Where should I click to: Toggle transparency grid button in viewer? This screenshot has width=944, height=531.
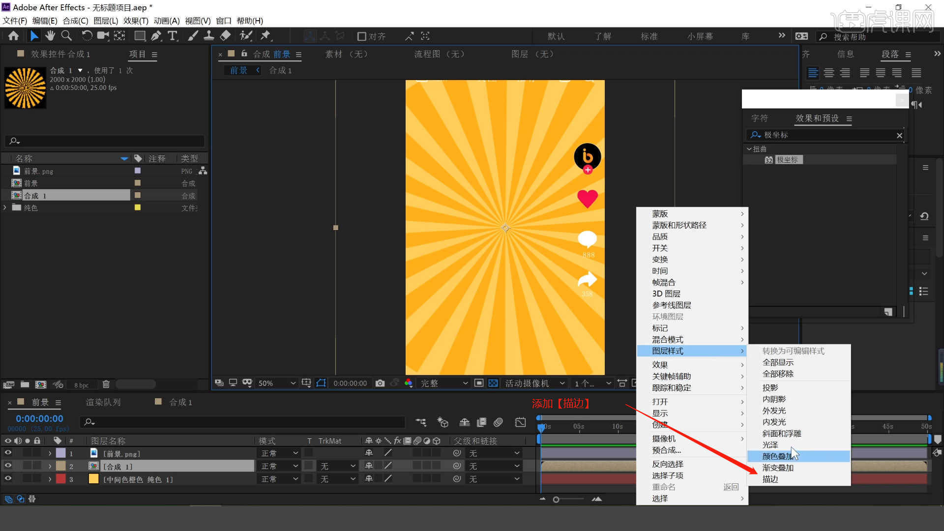tap(493, 383)
